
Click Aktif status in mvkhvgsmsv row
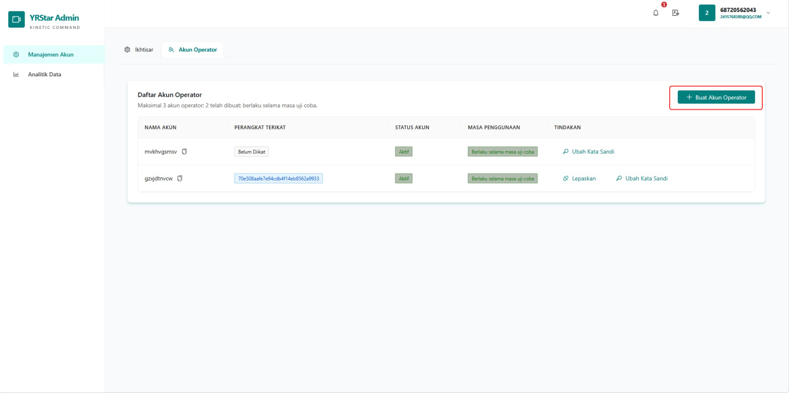pyautogui.click(x=404, y=152)
